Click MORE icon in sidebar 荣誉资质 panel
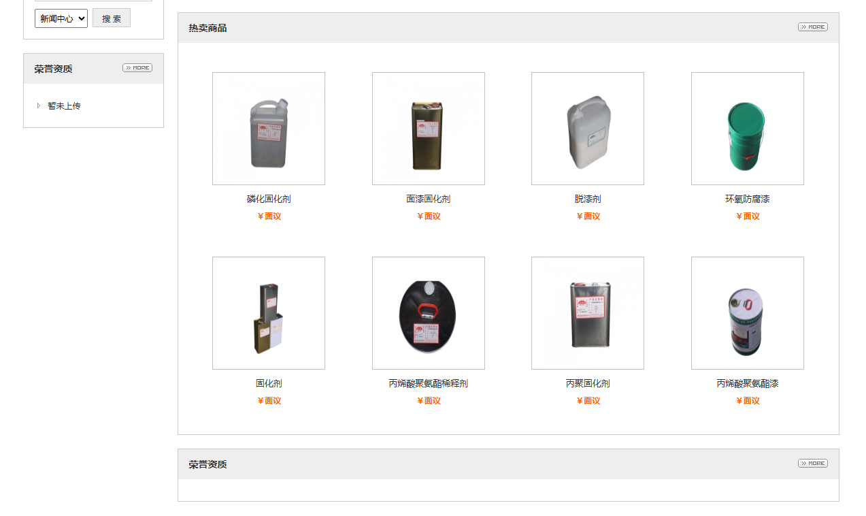866x516 pixels. [x=137, y=68]
